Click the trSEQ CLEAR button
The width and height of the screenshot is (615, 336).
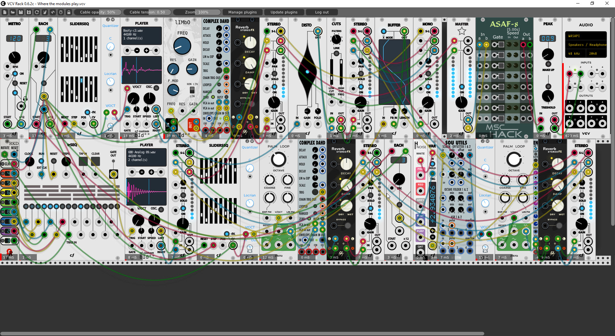(x=95, y=161)
